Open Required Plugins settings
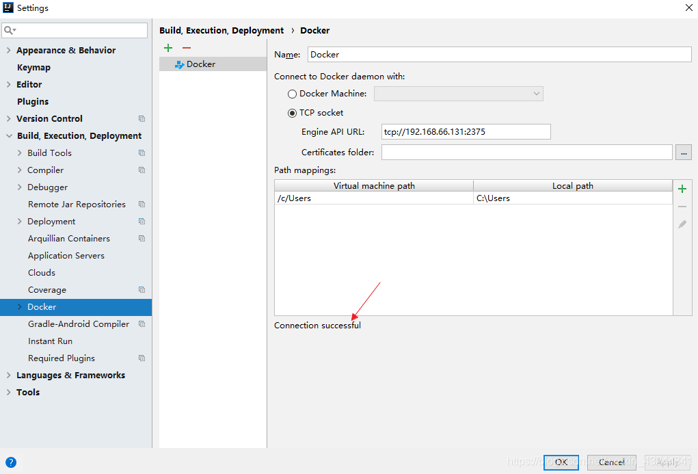This screenshot has height=474, width=698. pos(62,358)
